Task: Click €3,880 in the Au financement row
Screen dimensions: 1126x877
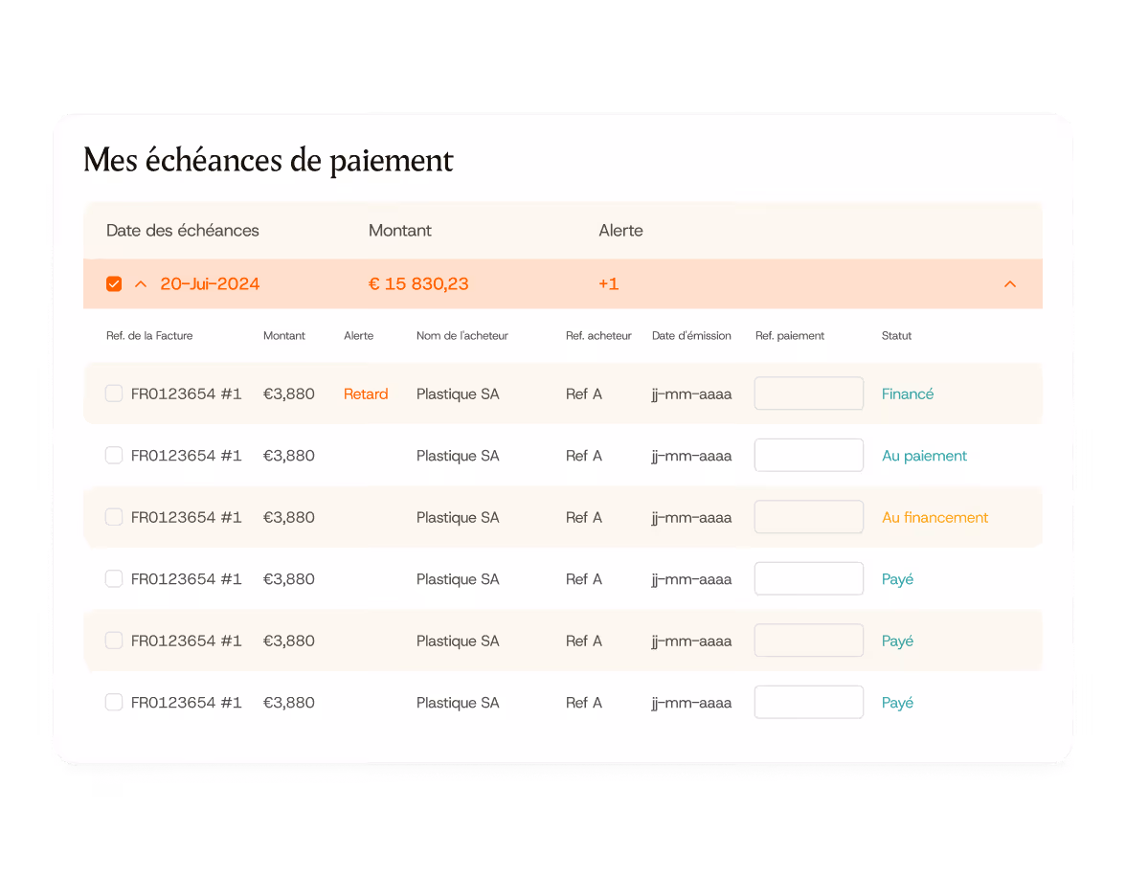Action: 289,517
